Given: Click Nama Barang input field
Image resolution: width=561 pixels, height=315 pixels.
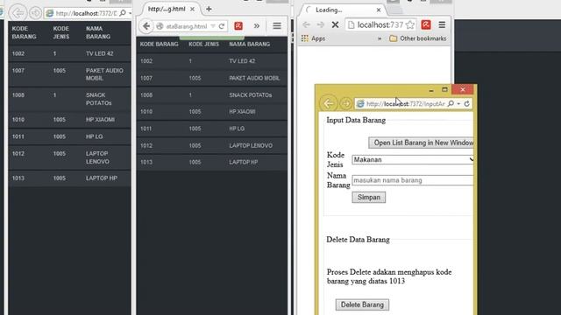Looking at the screenshot, I should coord(413,180).
